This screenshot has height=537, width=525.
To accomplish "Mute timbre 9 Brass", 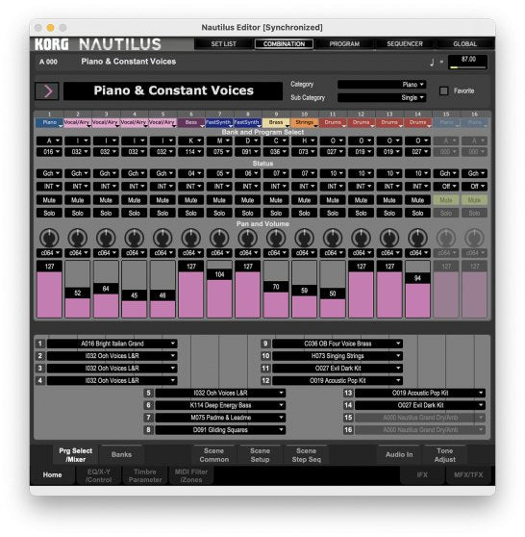I will coord(276,200).
